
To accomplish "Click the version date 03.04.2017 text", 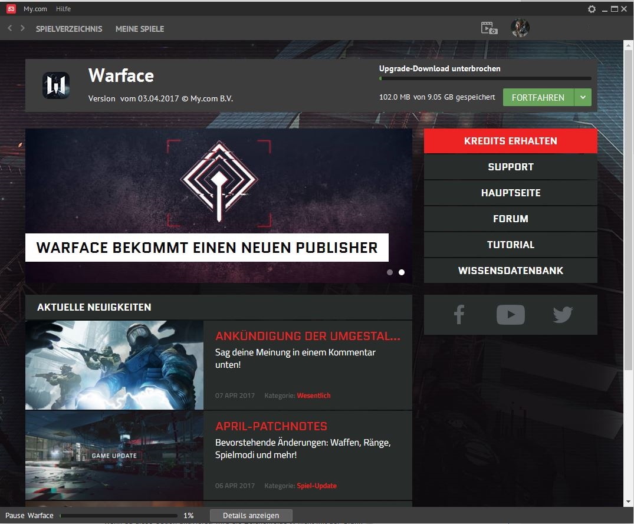I will (x=158, y=98).
